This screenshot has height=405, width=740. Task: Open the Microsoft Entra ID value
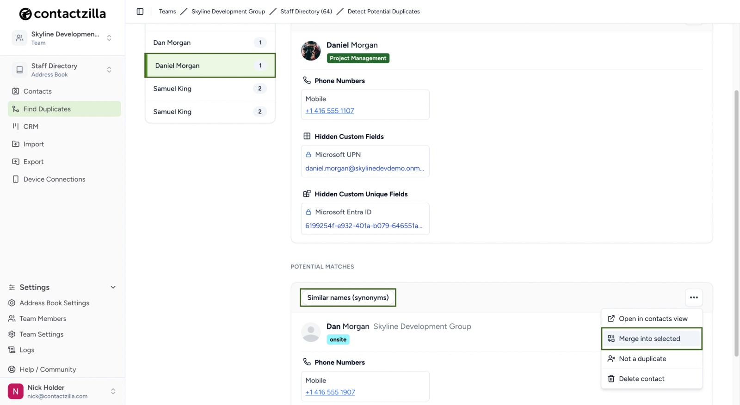click(x=364, y=226)
